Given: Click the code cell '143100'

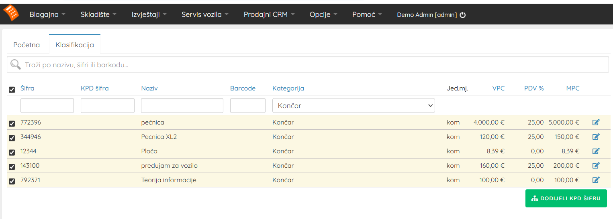Looking at the screenshot, I should [30, 166].
